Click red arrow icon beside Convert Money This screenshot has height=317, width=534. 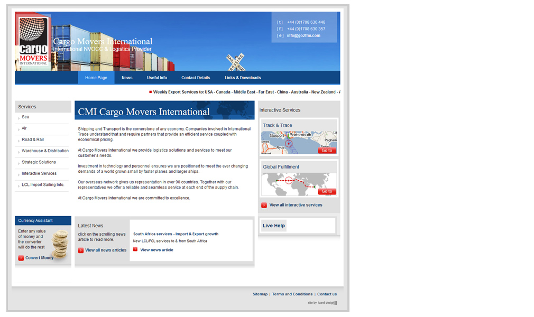tap(21, 258)
